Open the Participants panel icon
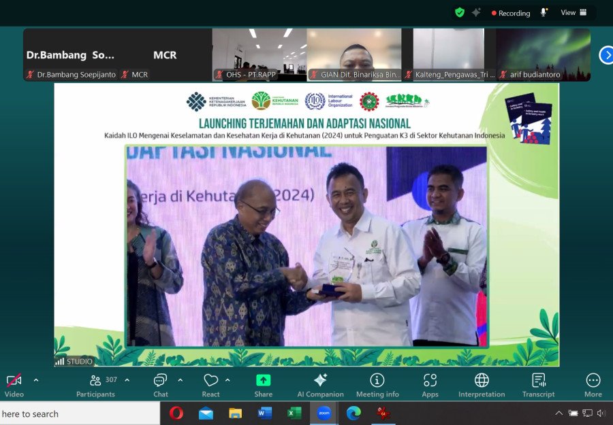Image resolution: width=613 pixels, height=425 pixels. [x=95, y=380]
